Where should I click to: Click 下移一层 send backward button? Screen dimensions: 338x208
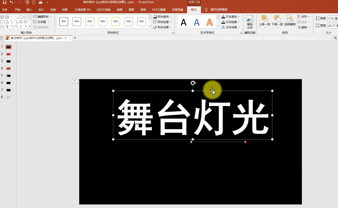[x=277, y=22]
